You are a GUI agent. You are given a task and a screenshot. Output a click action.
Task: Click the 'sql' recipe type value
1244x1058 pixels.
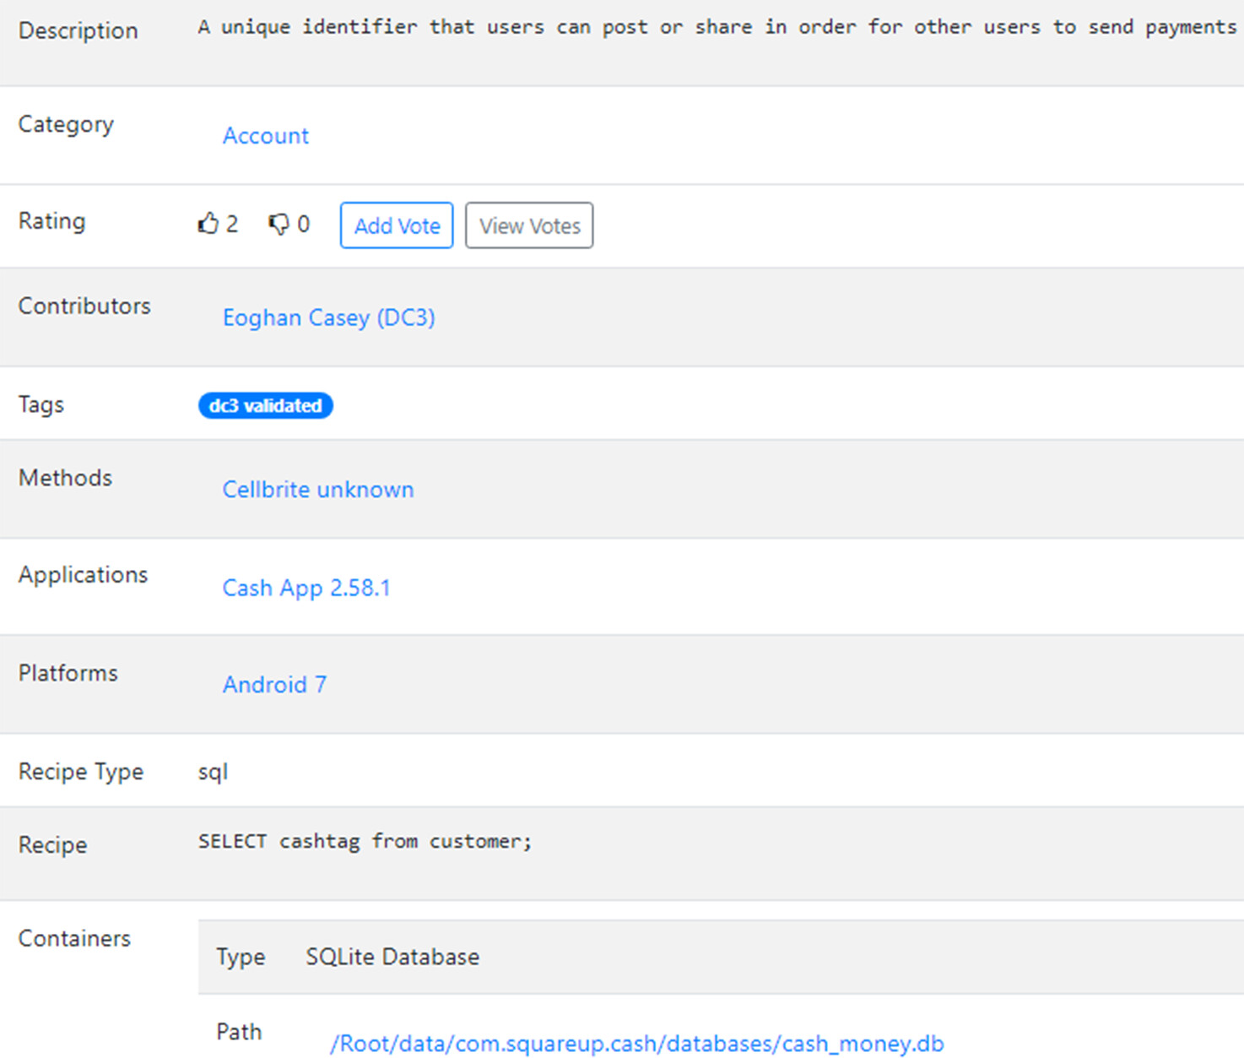[x=213, y=772]
